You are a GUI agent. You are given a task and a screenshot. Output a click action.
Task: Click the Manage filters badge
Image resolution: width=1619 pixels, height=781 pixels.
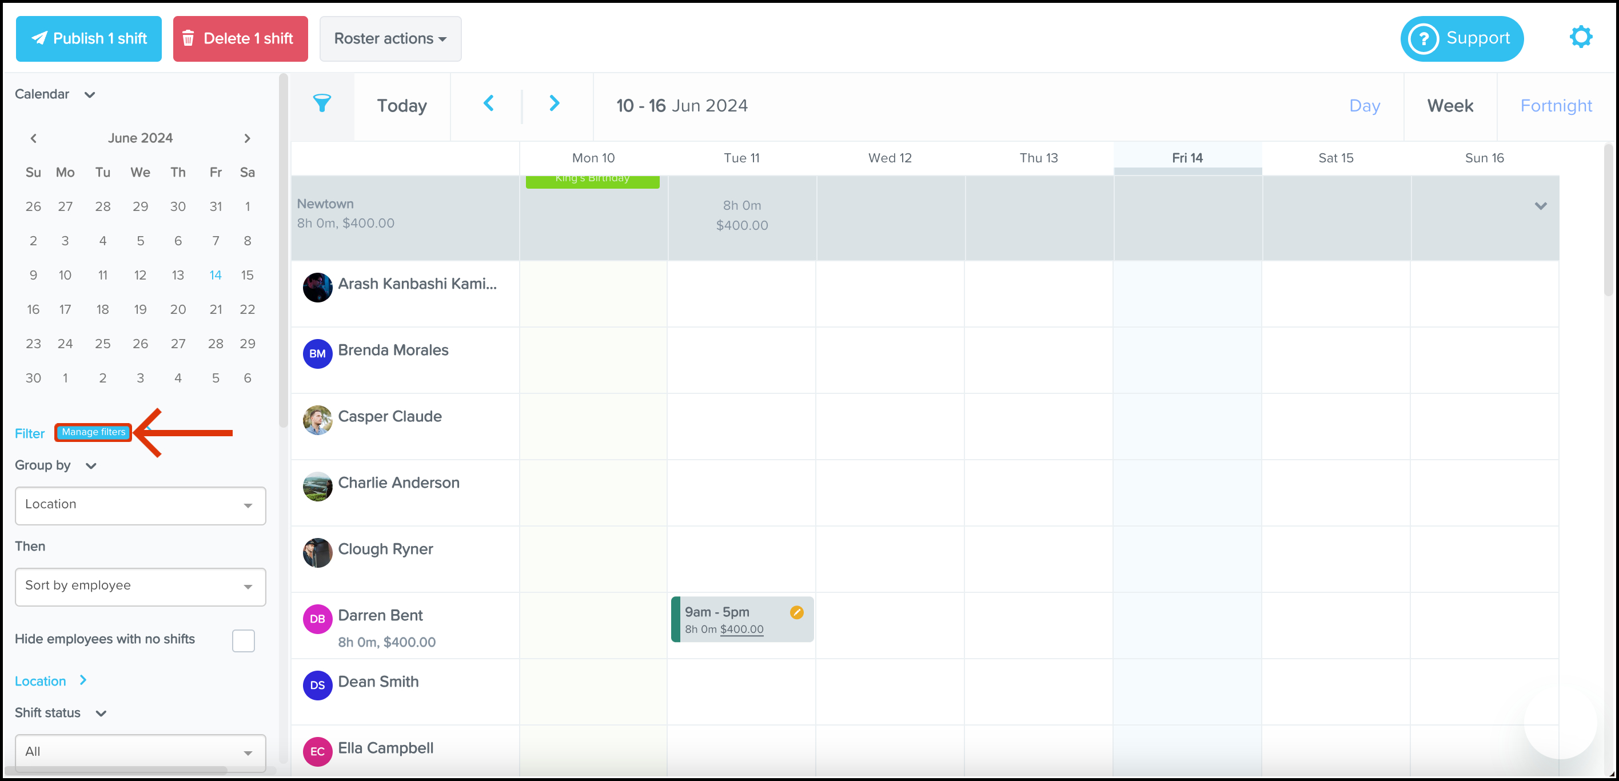pyautogui.click(x=93, y=432)
